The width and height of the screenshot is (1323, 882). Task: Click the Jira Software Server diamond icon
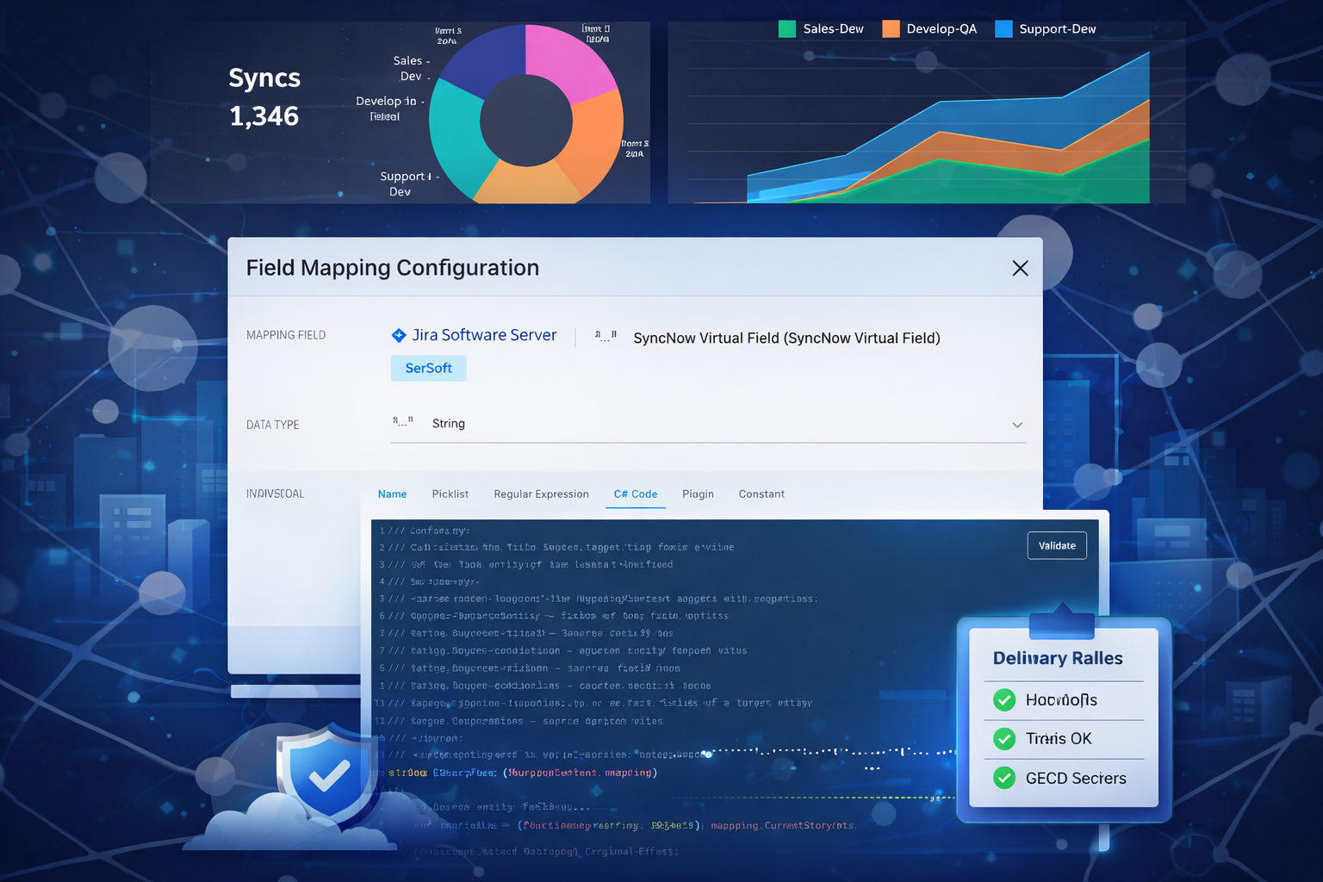point(399,335)
